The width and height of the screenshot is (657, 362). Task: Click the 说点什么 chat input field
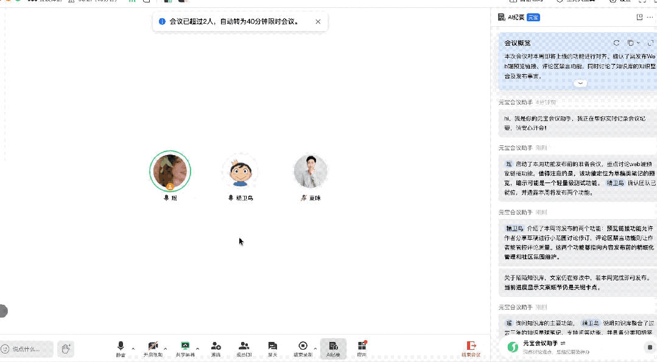[x=27, y=349]
